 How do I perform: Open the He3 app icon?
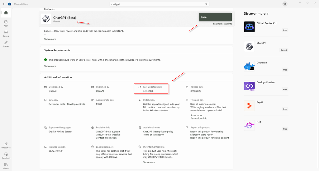click(249, 125)
